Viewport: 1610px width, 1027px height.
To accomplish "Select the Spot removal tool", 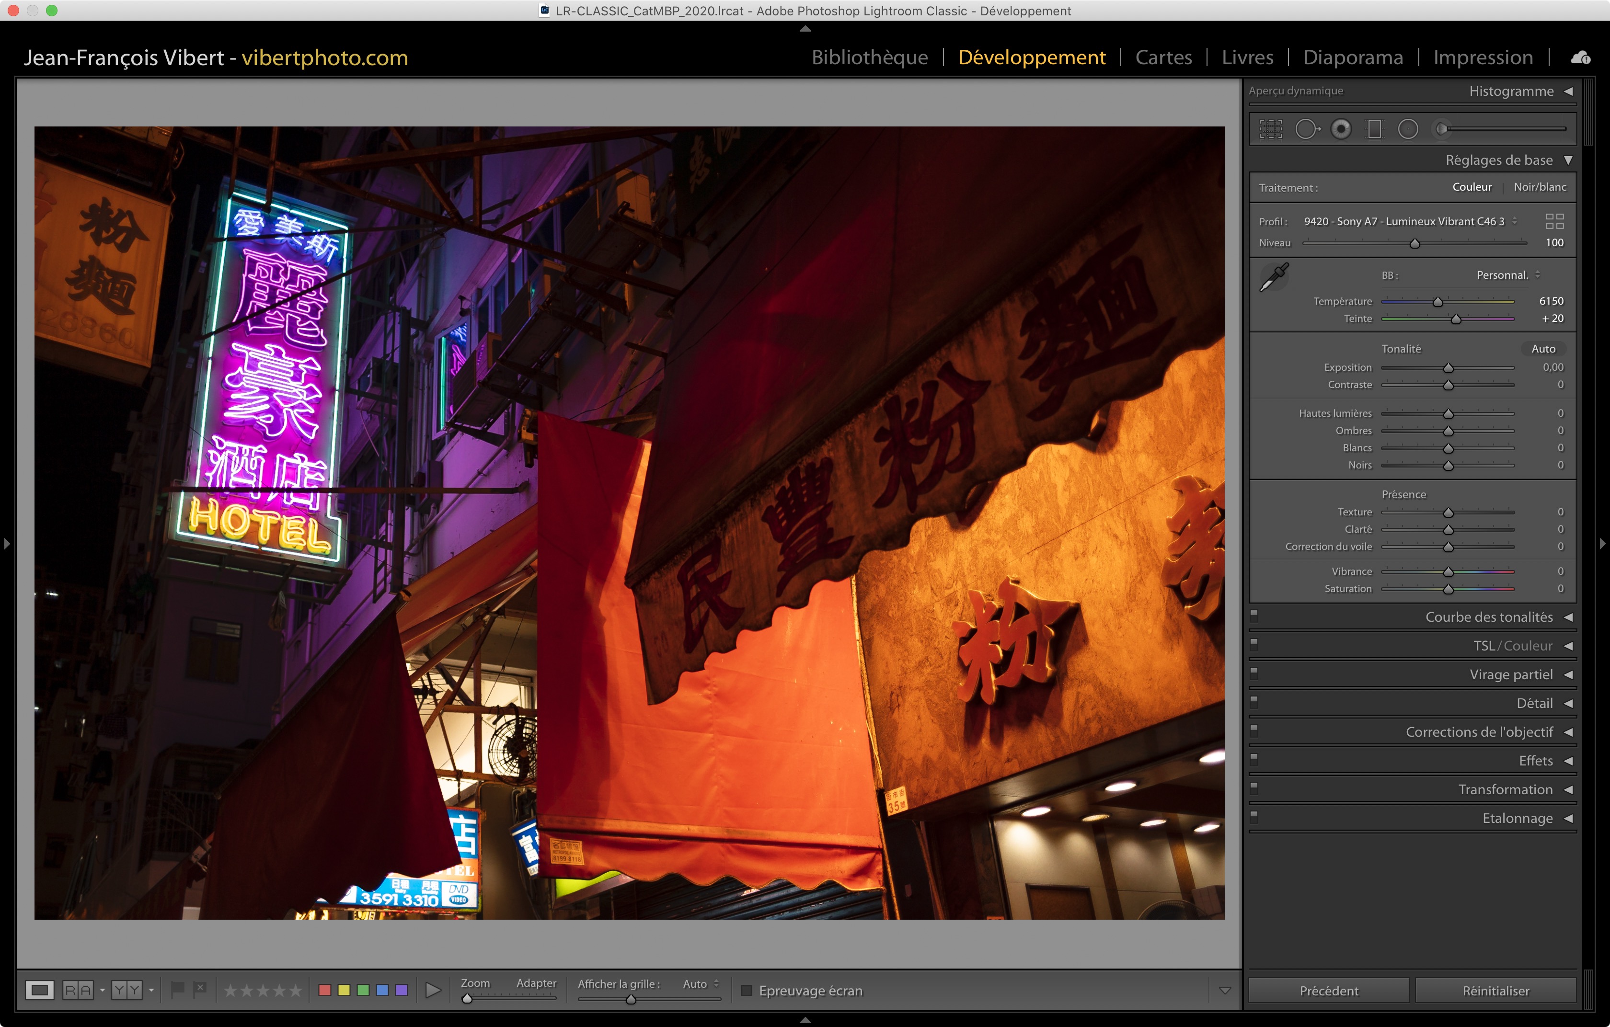I will (1307, 129).
